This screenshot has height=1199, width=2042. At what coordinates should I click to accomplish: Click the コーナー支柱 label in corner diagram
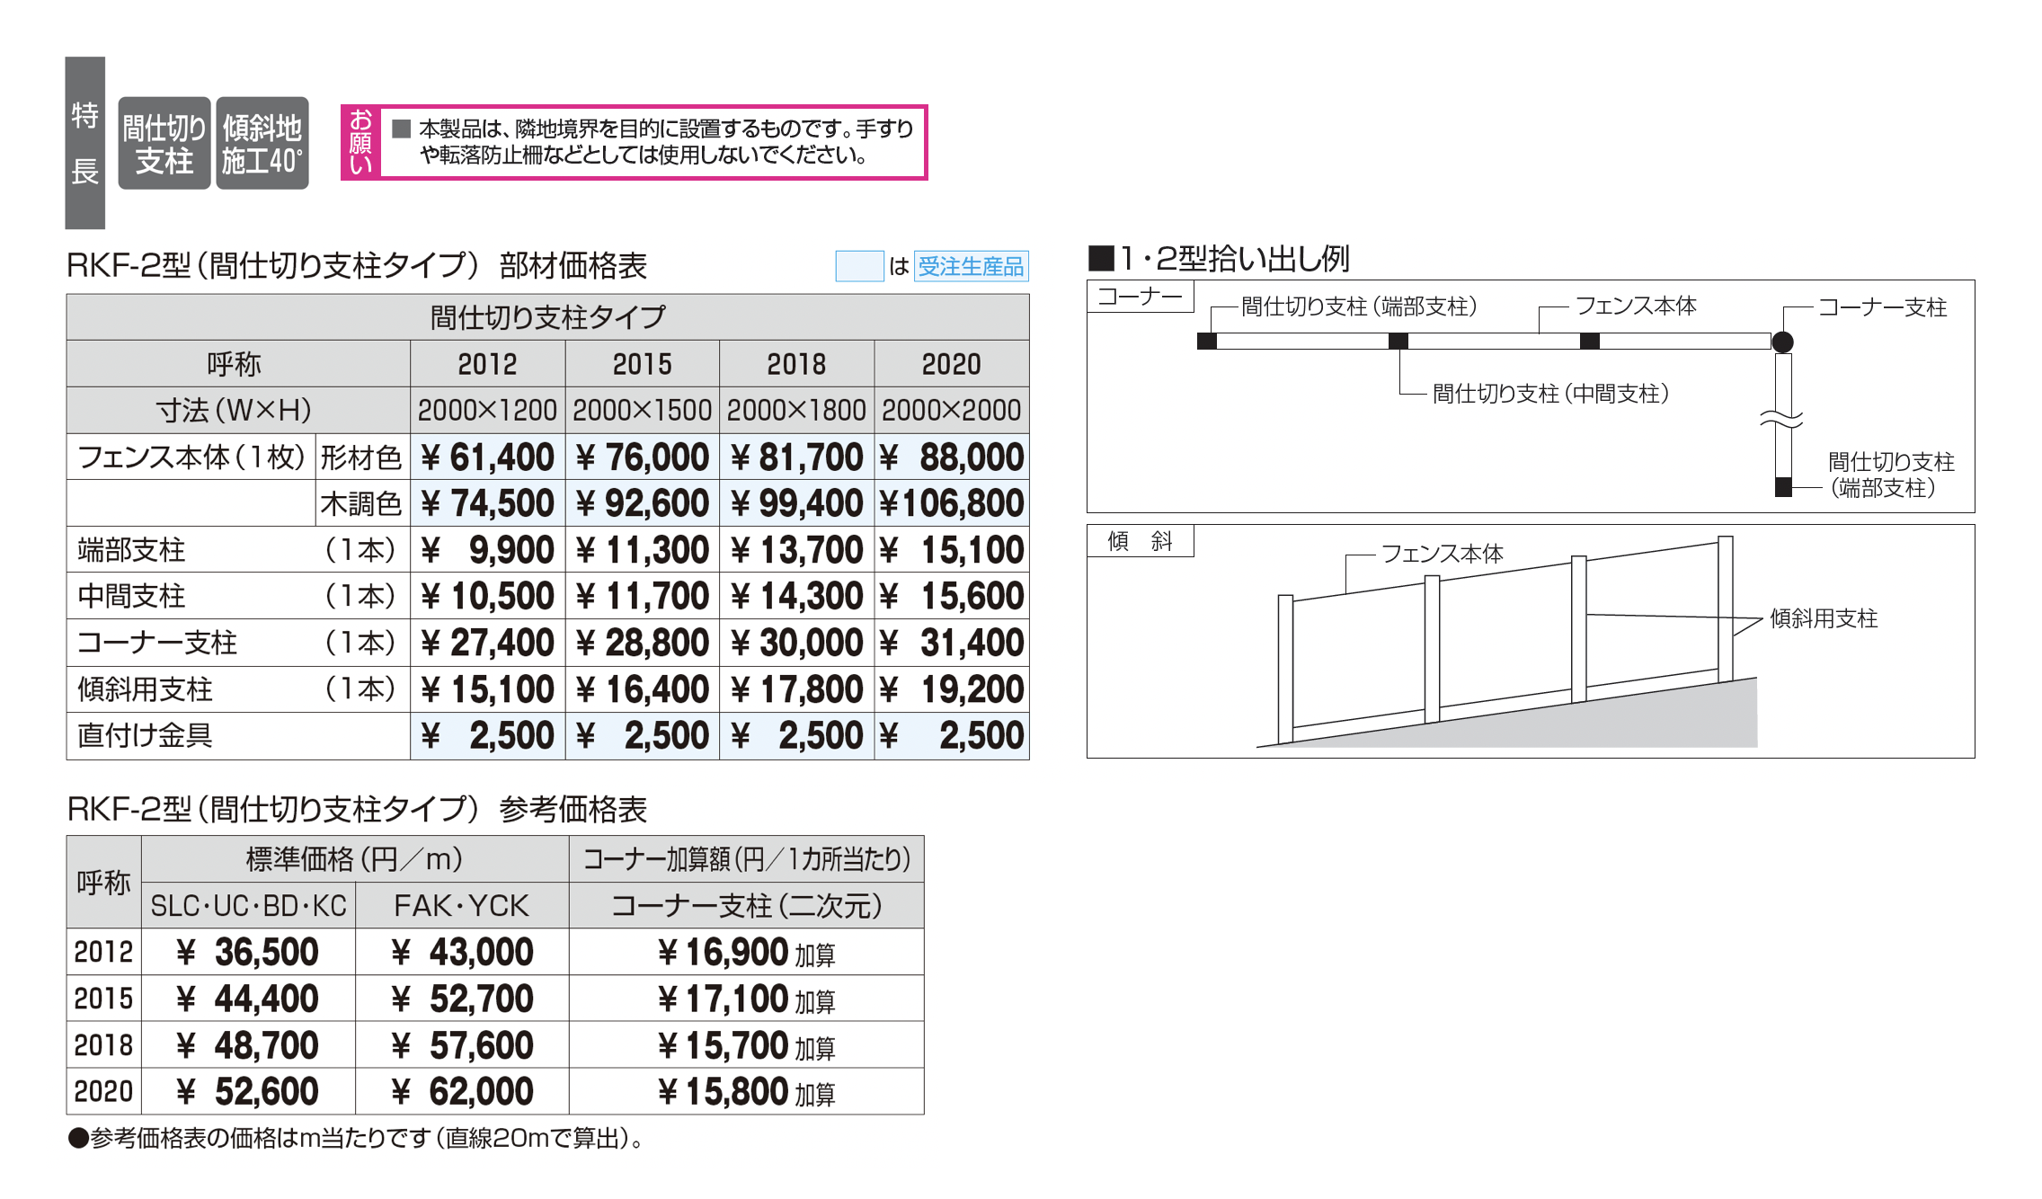[1882, 306]
